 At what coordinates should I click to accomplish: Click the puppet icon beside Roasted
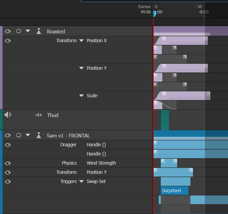click(x=39, y=31)
